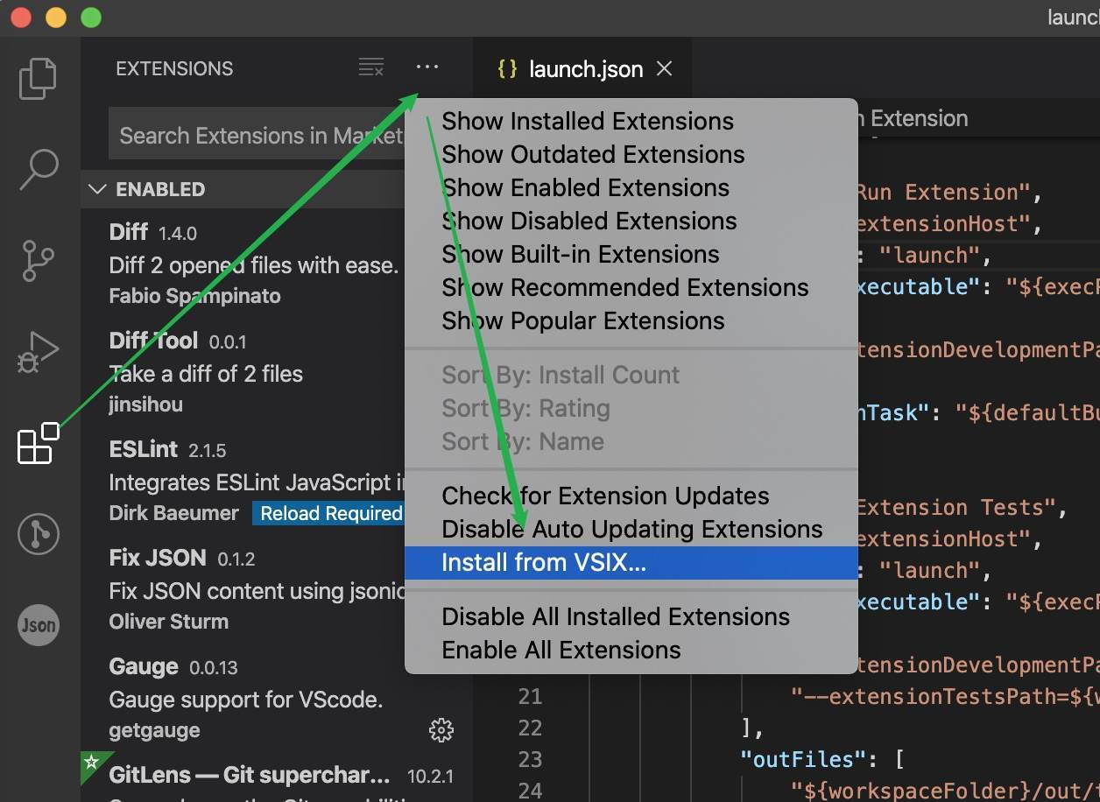Open the ESLint extension entry
The width and height of the screenshot is (1100, 802).
[243, 481]
